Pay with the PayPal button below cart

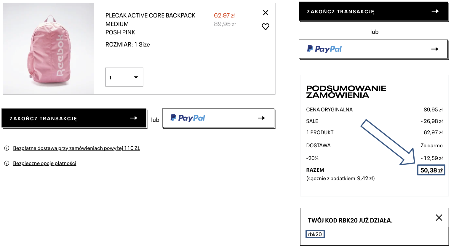point(218,118)
